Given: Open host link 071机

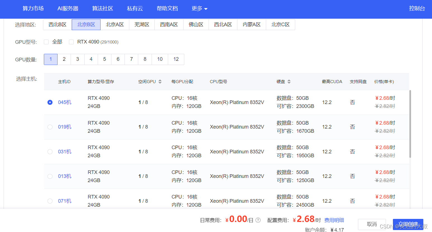Looking at the screenshot, I should point(65,201).
